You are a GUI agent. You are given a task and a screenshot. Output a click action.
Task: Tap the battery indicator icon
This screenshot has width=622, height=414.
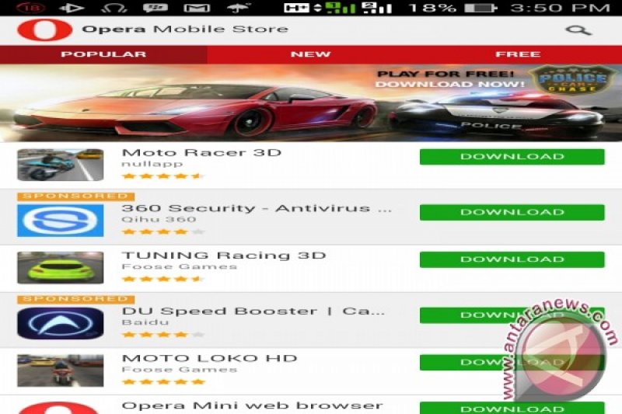480,8
